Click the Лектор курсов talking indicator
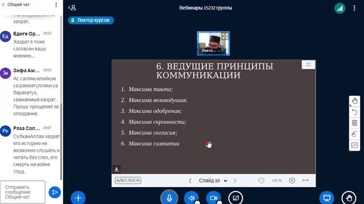Image resolution: width=364 pixels, height=204 pixels. 91,20
